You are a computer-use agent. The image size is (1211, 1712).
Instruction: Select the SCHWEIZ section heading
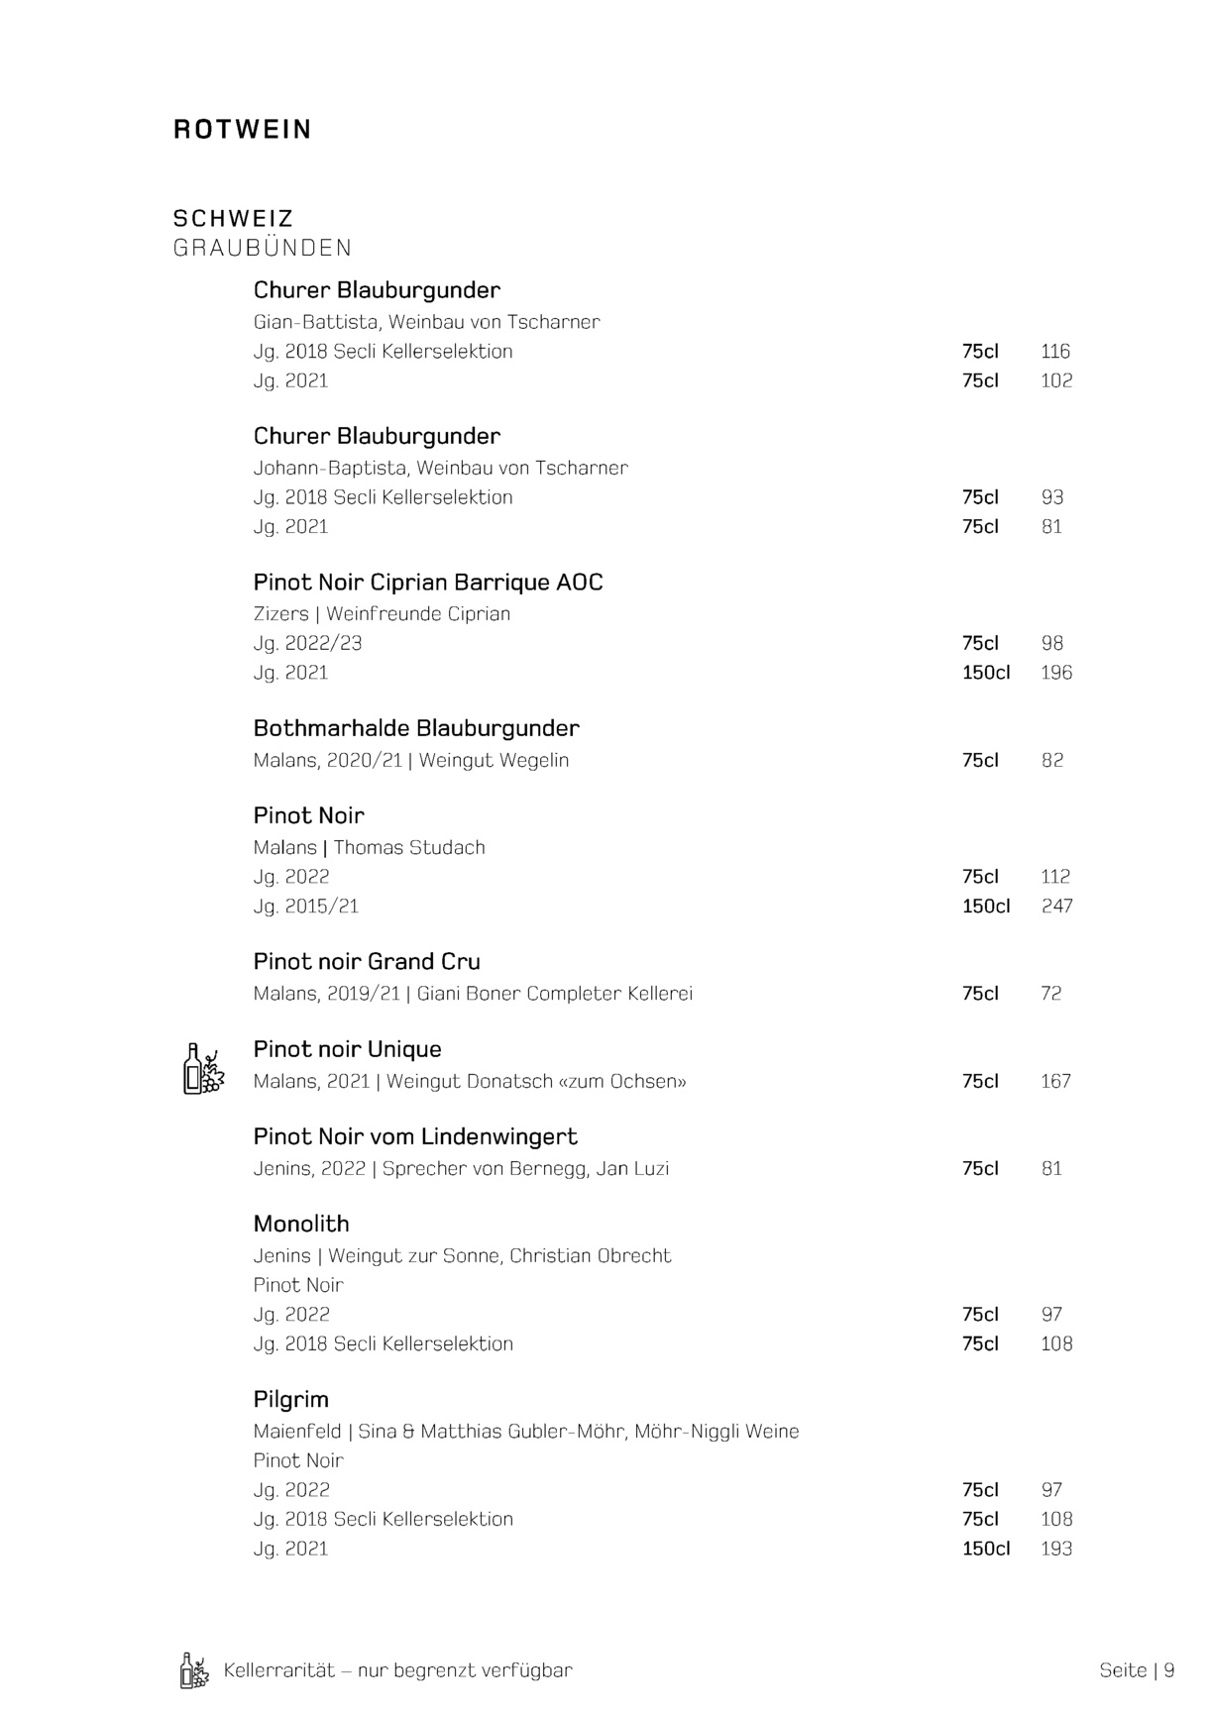(233, 218)
